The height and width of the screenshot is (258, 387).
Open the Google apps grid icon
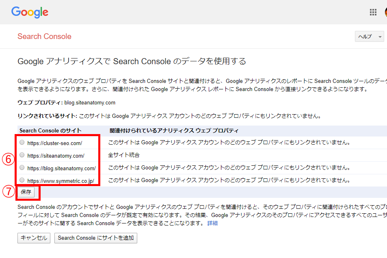[373, 12]
